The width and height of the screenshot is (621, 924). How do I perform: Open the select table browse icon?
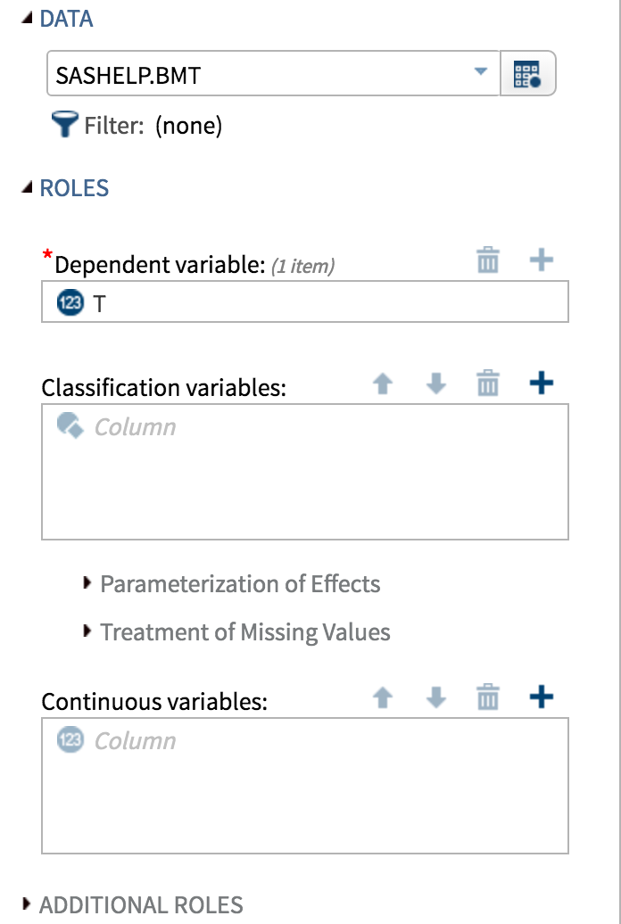pos(528,75)
